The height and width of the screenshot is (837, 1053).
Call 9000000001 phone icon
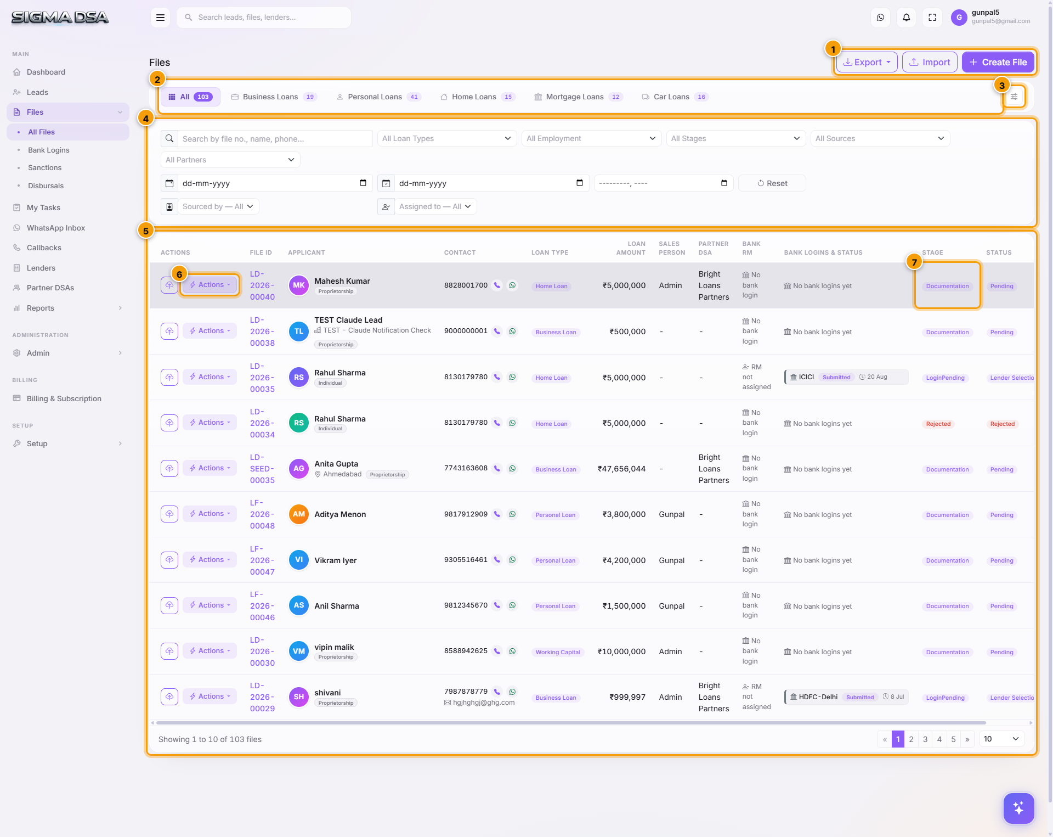497,331
